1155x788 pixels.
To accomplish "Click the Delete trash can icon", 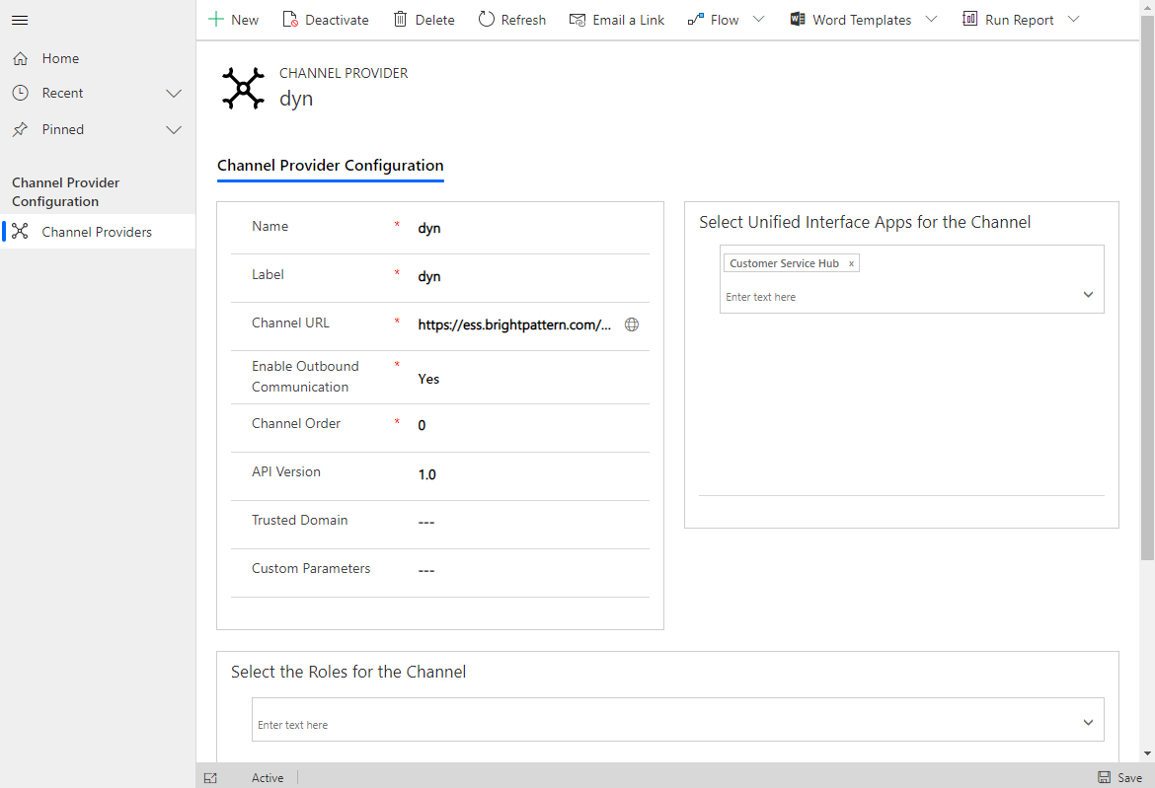I will tap(400, 19).
